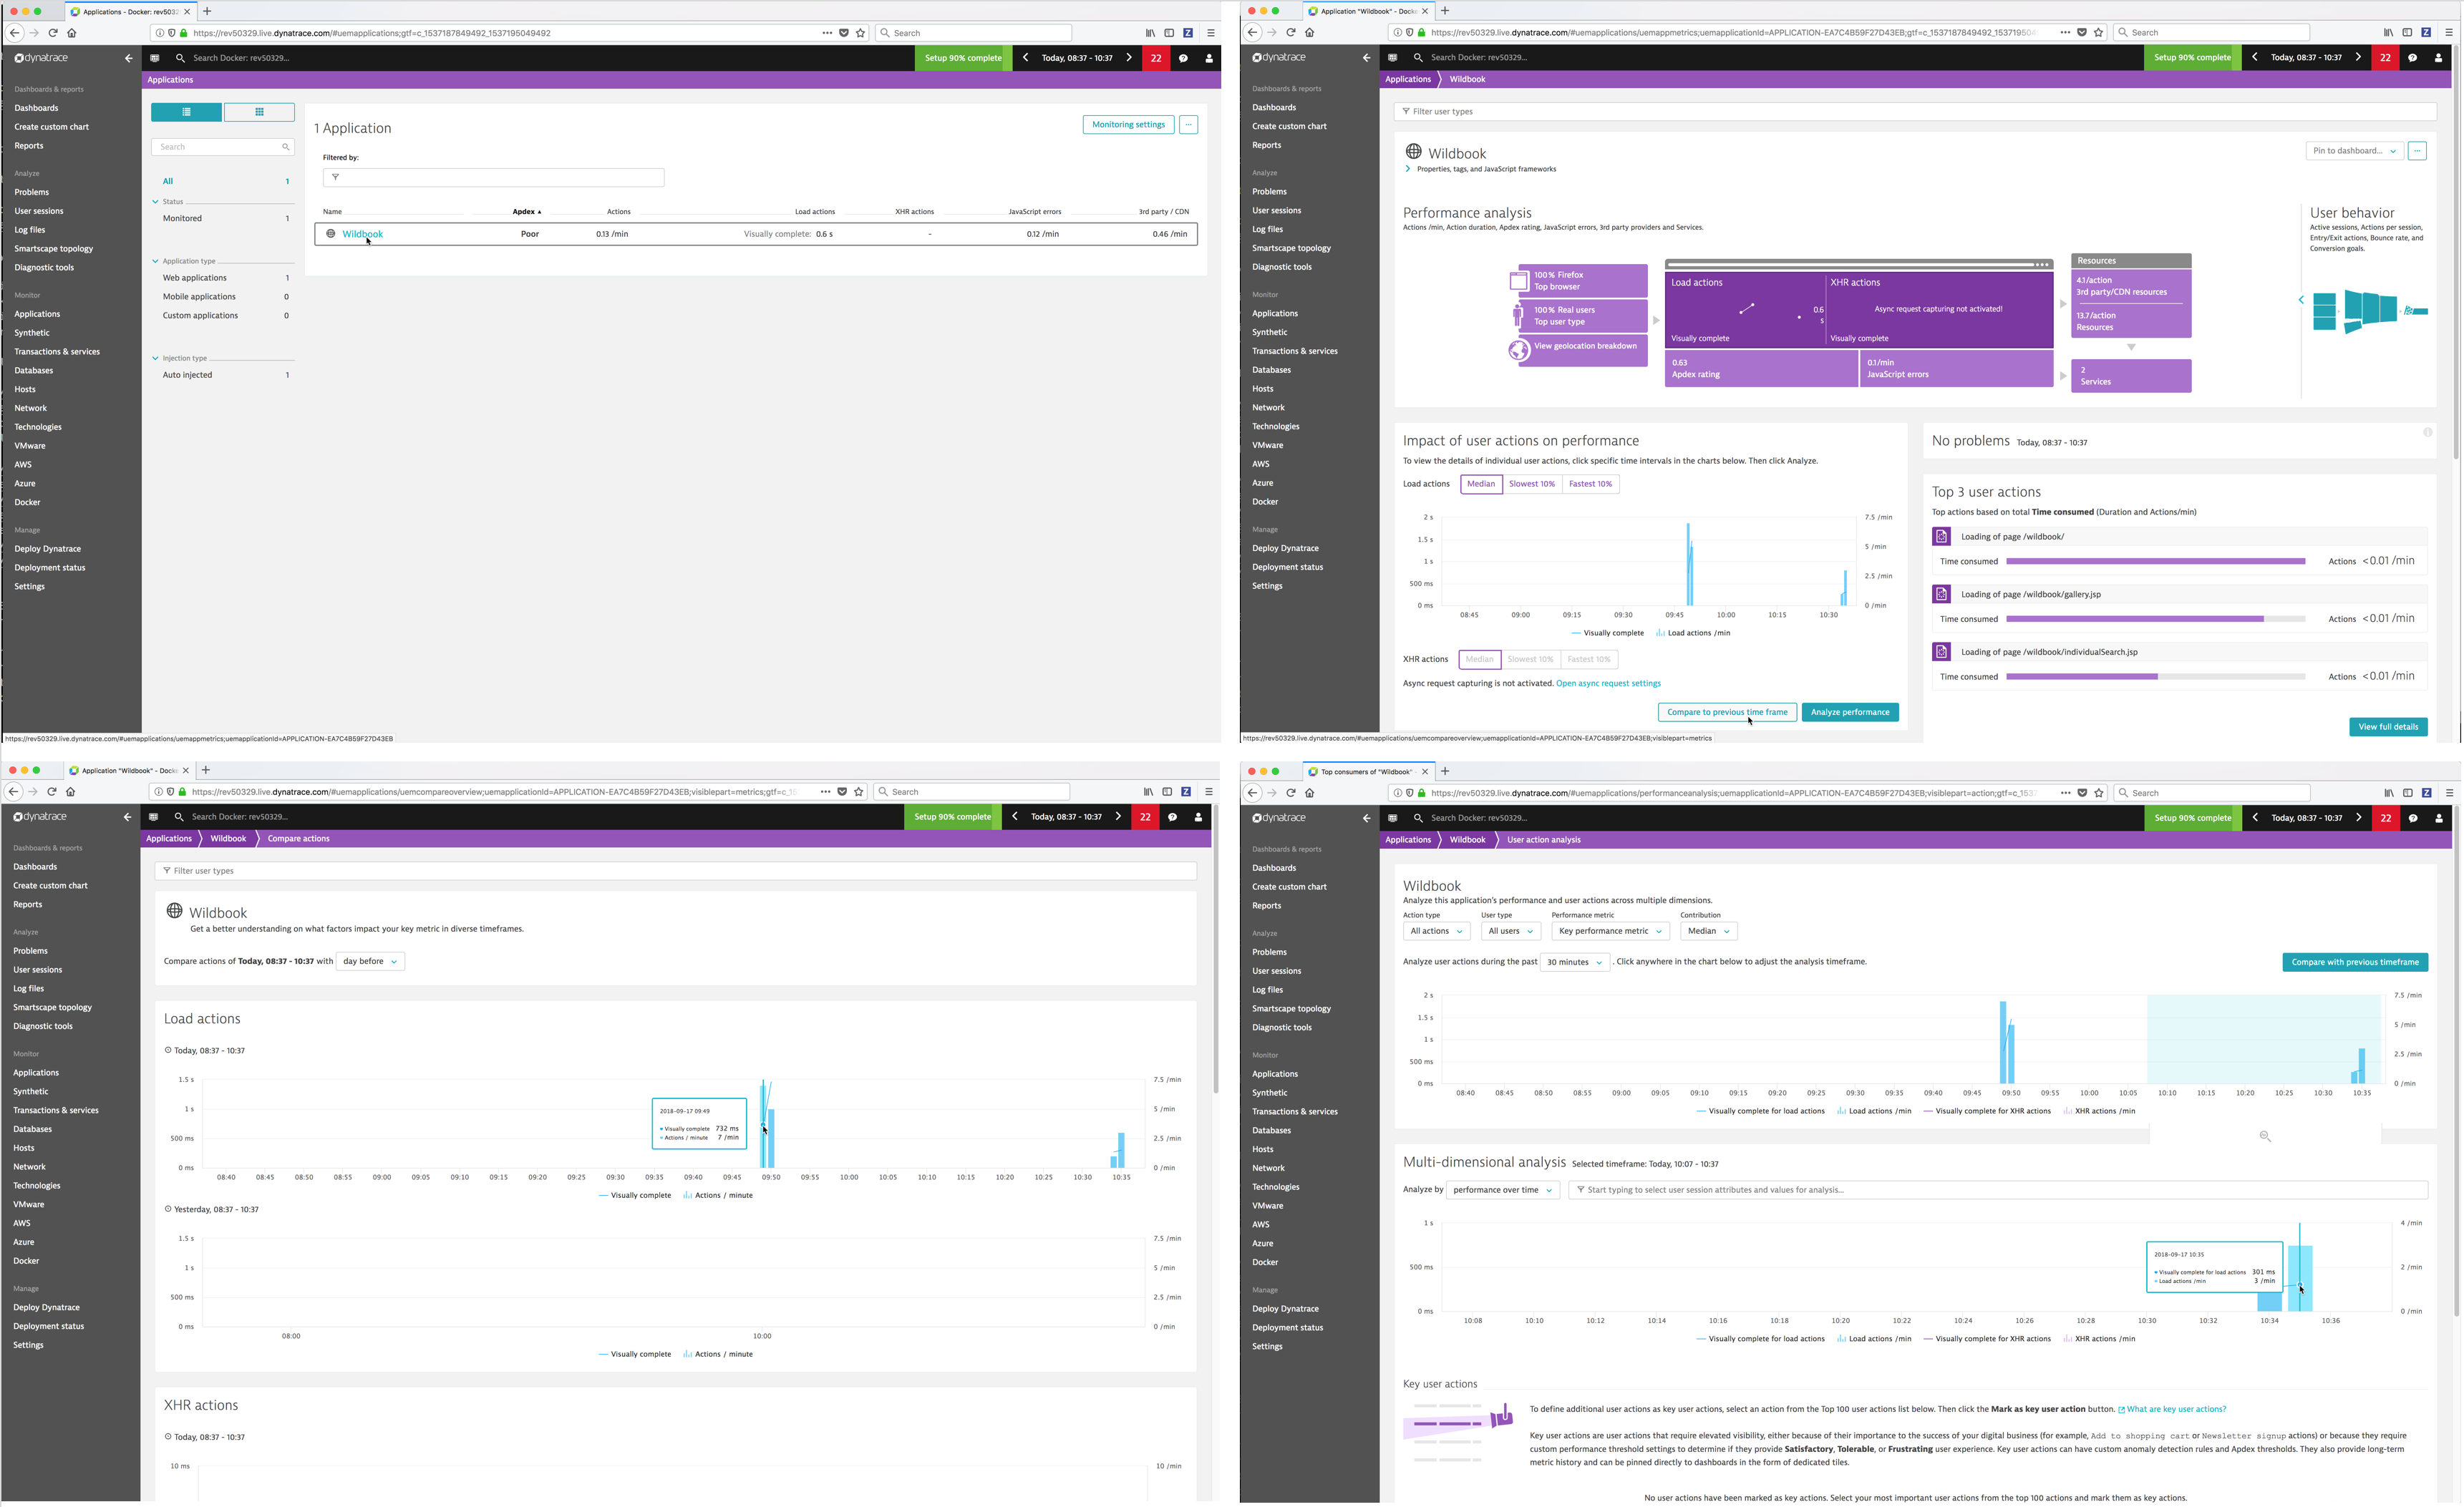Click Applications breadcrumb in Compare actions window
This screenshot has height=1507, width=2464.
coord(169,839)
